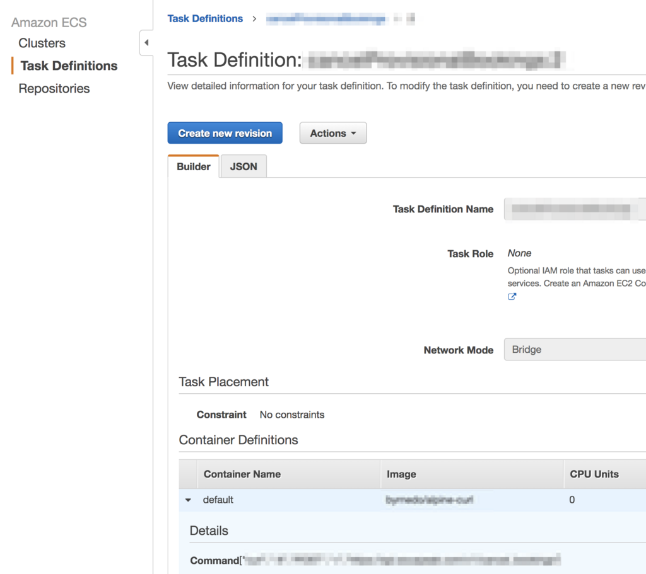Screen dimensions: 646x574
Task: Click the Container Name column header
Action: point(242,474)
